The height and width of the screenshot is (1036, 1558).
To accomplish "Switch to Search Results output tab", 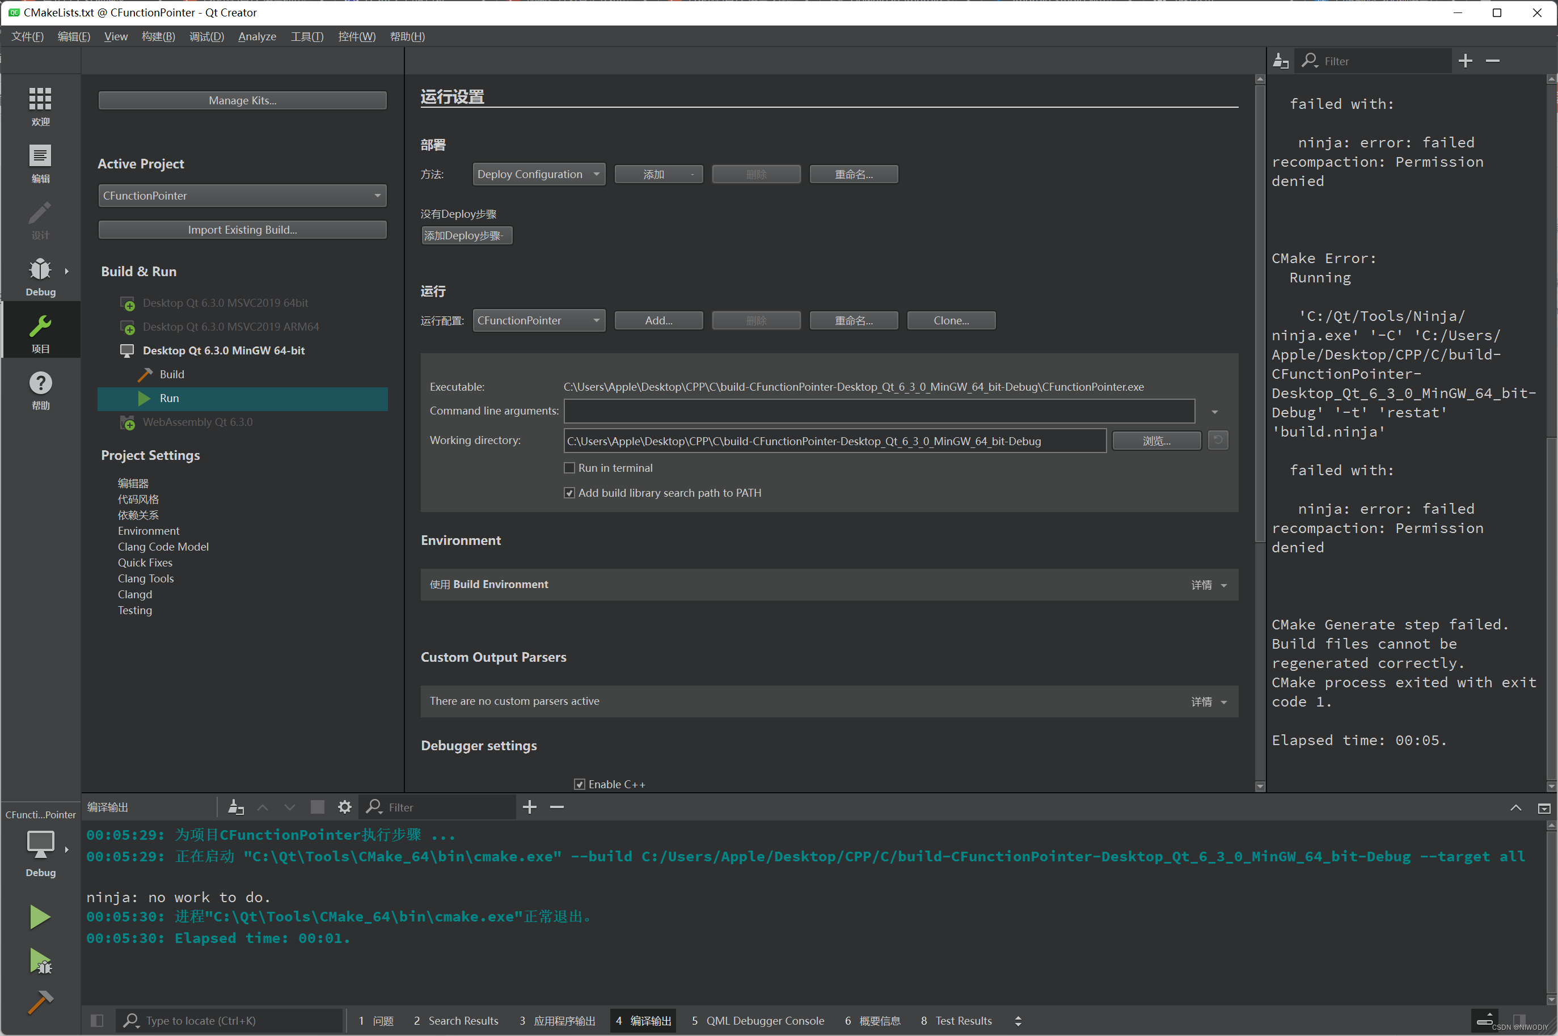I will (x=456, y=1021).
